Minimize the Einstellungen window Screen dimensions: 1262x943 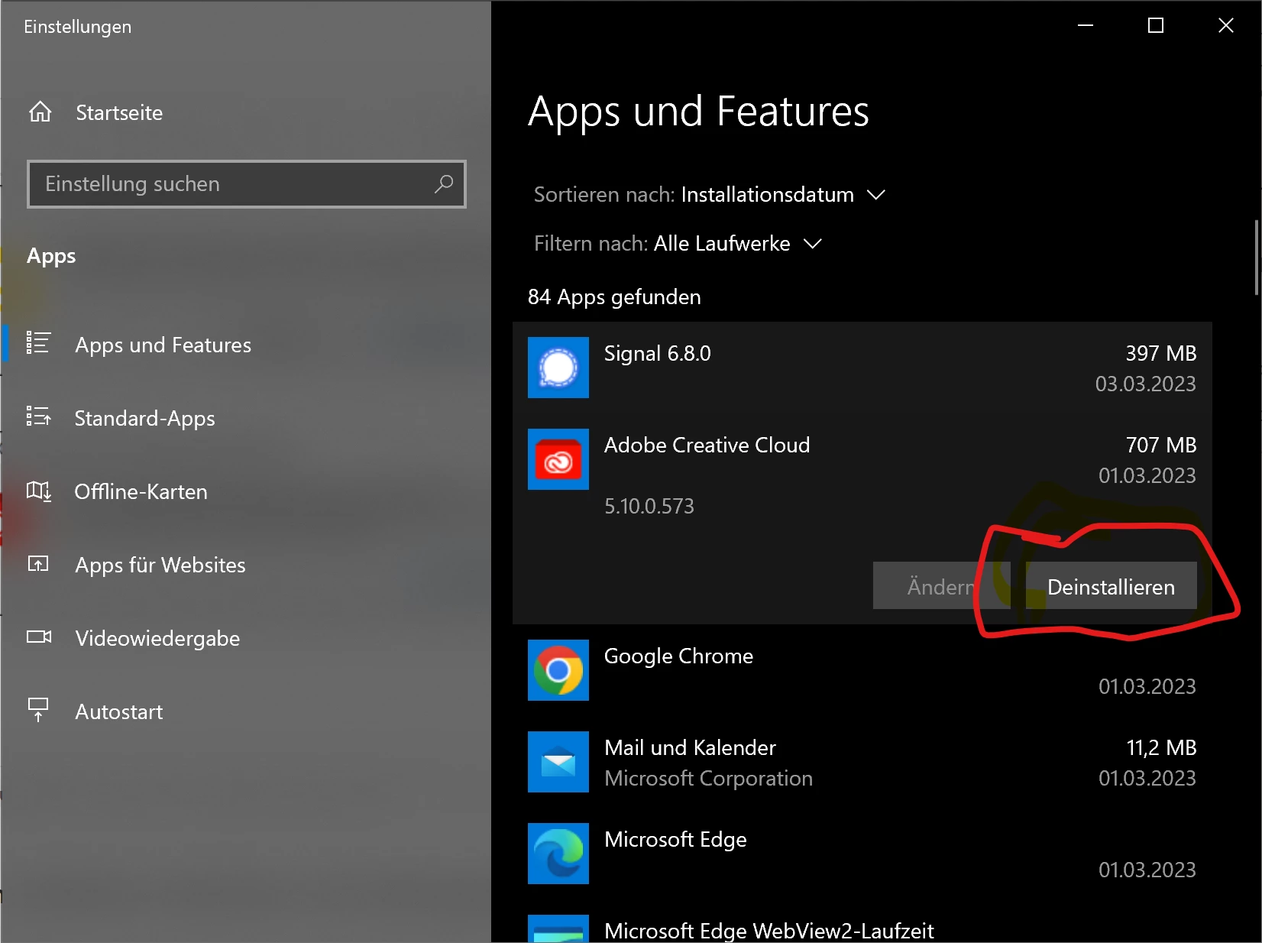point(1086,25)
